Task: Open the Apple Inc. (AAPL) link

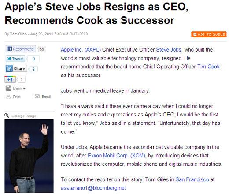Action: click(x=81, y=50)
